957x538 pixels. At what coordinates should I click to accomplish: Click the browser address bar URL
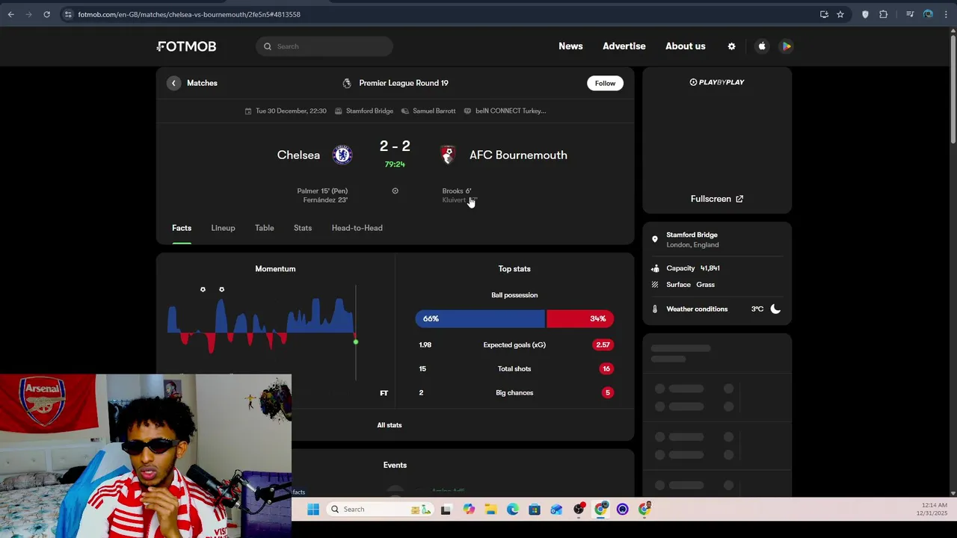pos(189,14)
